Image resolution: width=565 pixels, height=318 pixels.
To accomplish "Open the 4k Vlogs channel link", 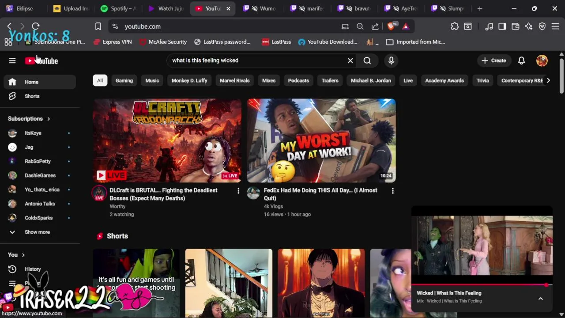I will (x=273, y=206).
